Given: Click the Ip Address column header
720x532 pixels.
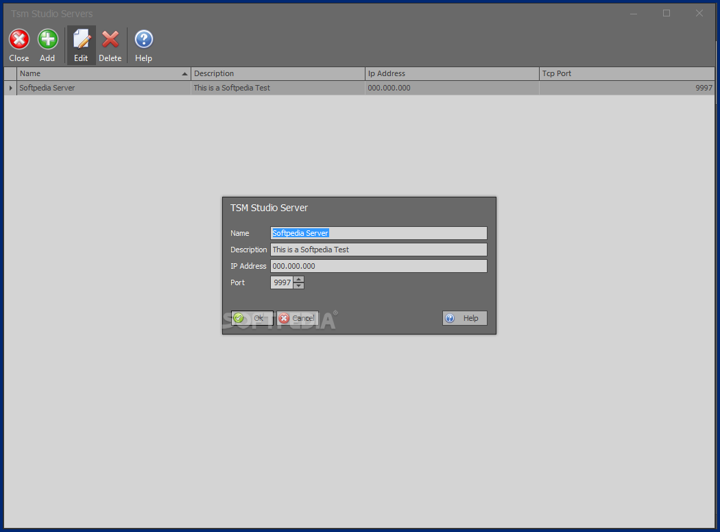Looking at the screenshot, I should click(452, 73).
